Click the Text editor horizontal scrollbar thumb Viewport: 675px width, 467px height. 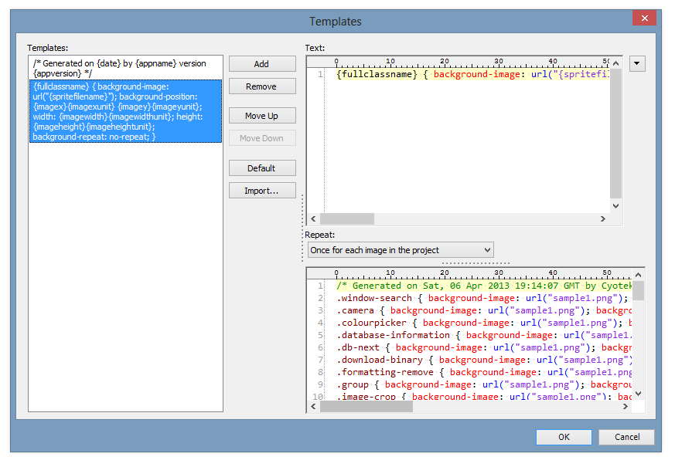pos(347,218)
